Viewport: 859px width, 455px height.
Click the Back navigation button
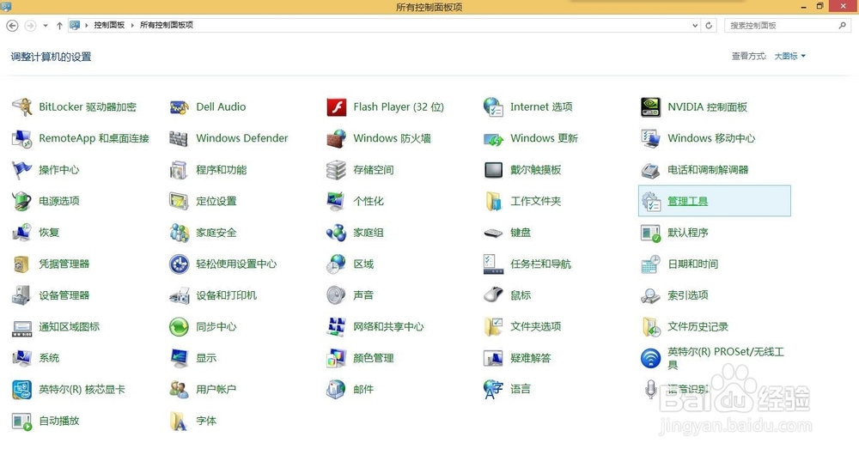coord(12,25)
